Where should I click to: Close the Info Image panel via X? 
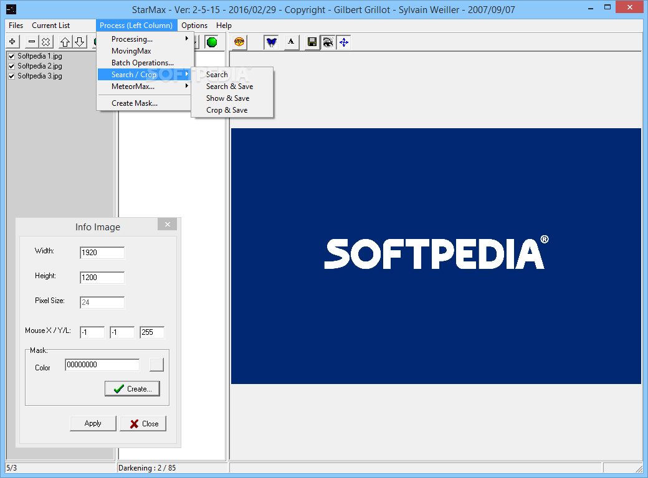tap(168, 224)
